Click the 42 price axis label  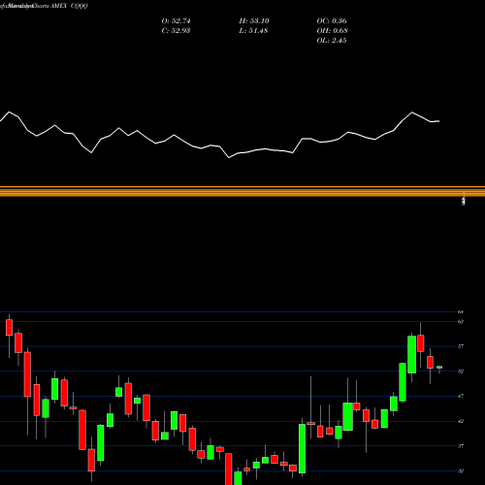point(461,421)
